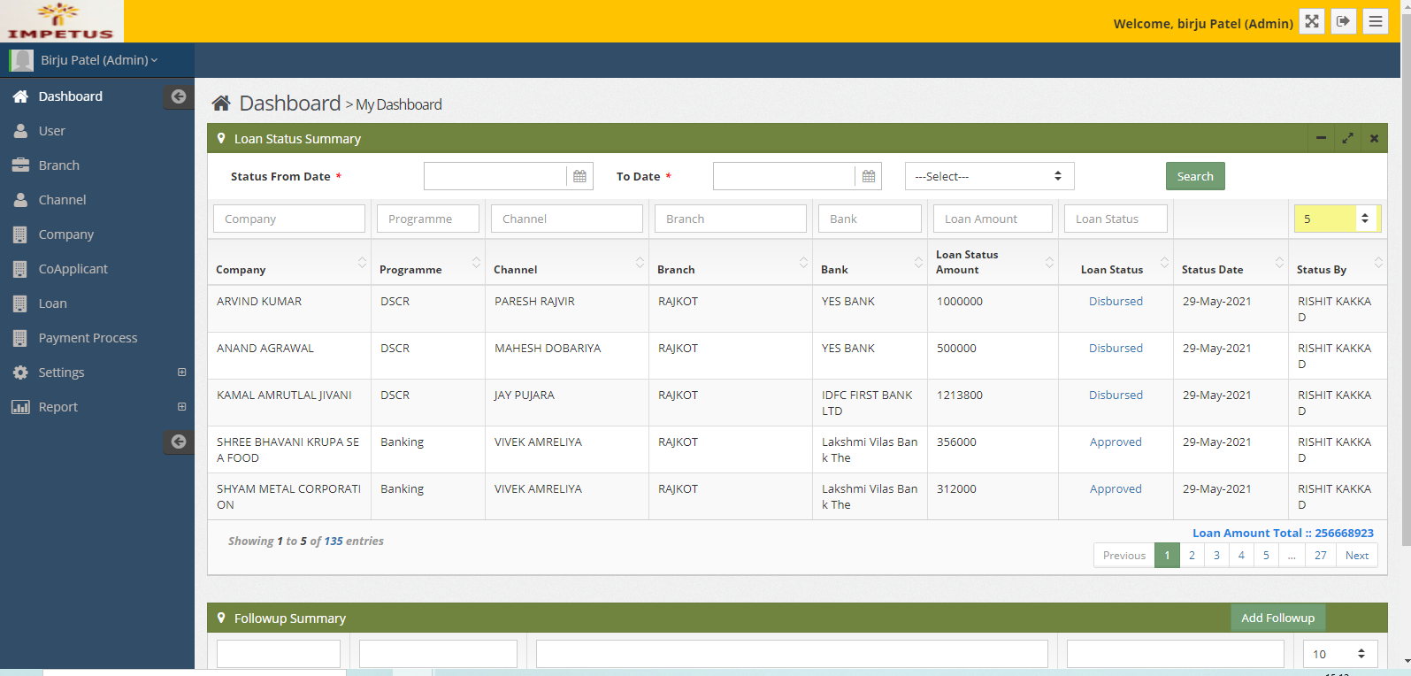Click the Channel person icon
1411x676 pixels.
click(x=20, y=200)
